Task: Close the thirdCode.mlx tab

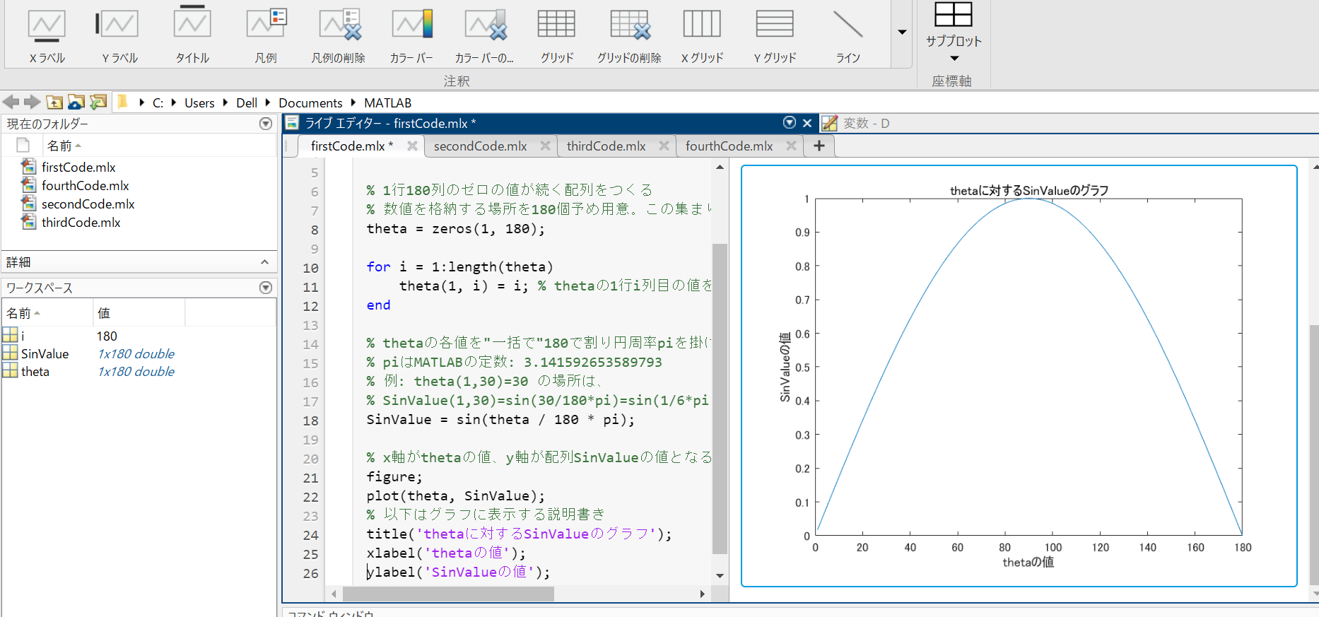Action: click(x=664, y=146)
